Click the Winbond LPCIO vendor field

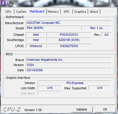(x=36, y=46)
